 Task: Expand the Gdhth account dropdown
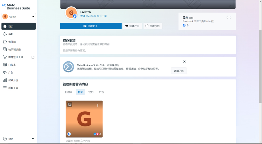(33, 17)
